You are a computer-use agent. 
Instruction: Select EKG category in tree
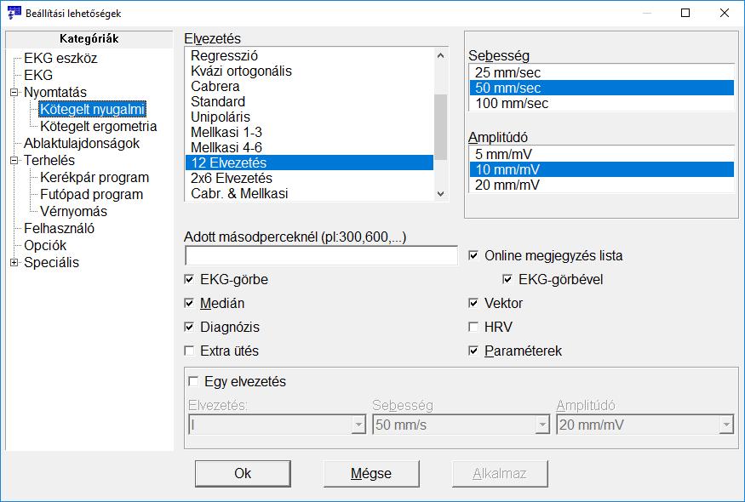pyautogui.click(x=38, y=75)
